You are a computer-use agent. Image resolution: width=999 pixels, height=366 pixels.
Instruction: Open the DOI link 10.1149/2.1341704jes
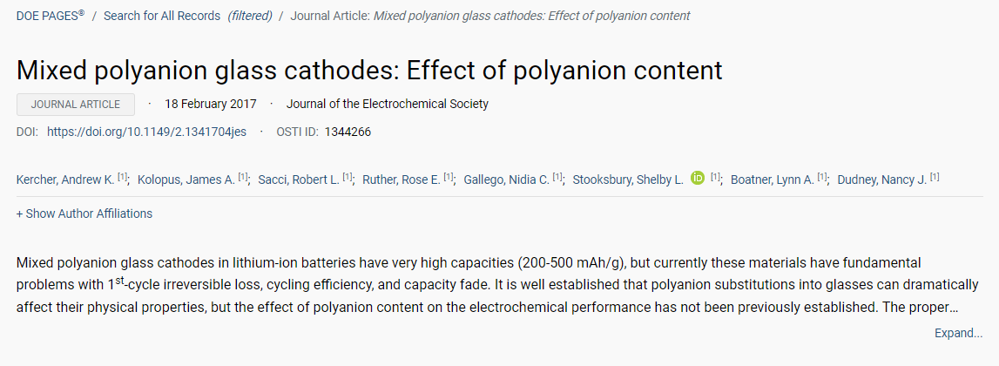pos(146,132)
